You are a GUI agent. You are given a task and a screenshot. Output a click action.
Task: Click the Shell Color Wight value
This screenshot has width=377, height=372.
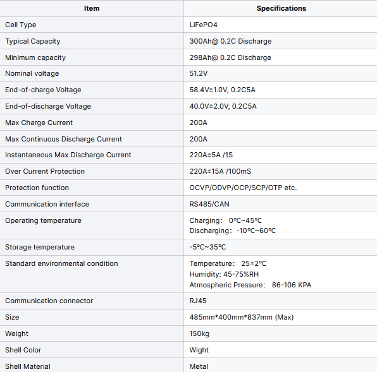pos(199,350)
